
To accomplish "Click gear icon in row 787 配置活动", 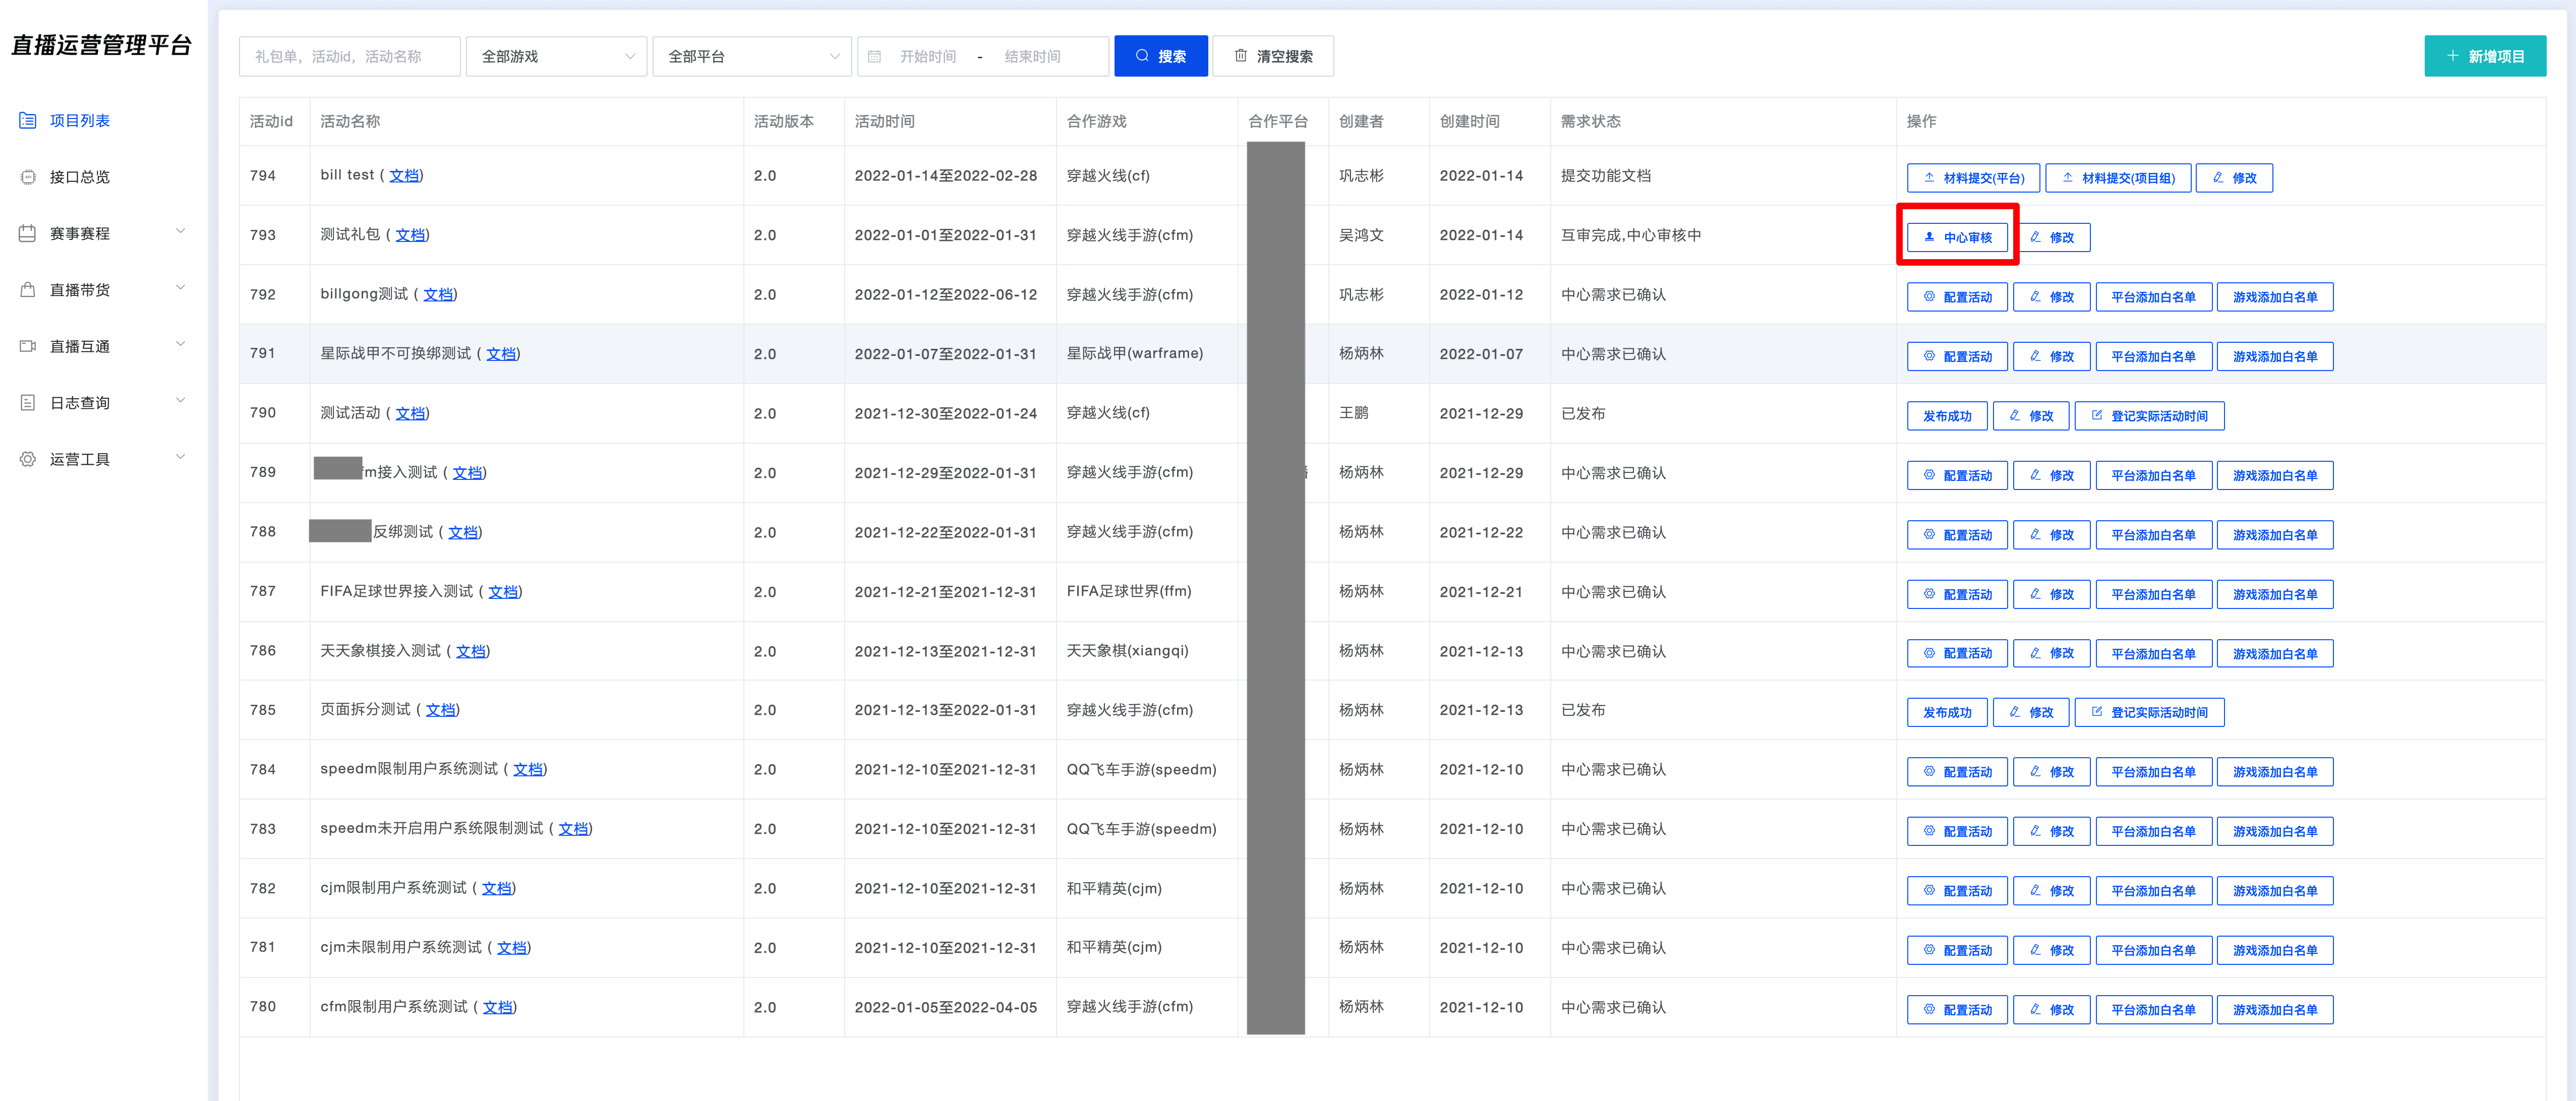I will [x=1929, y=594].
